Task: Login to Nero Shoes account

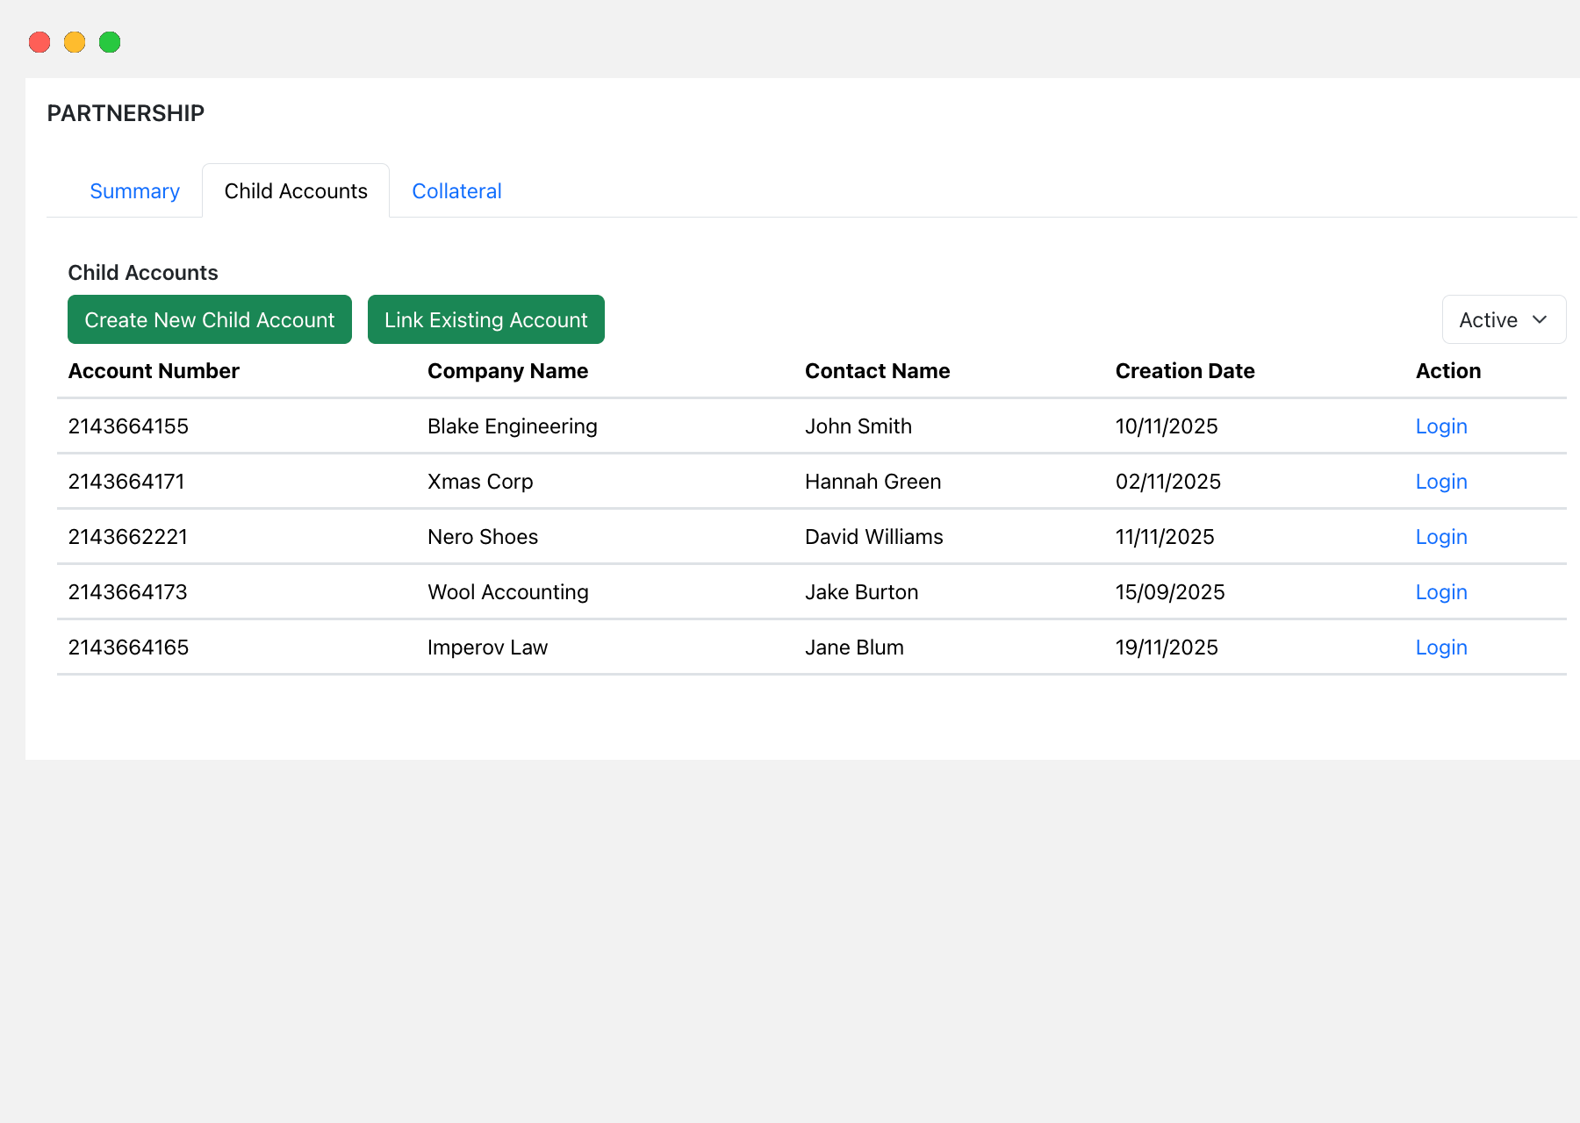Action: [1441, 537]
